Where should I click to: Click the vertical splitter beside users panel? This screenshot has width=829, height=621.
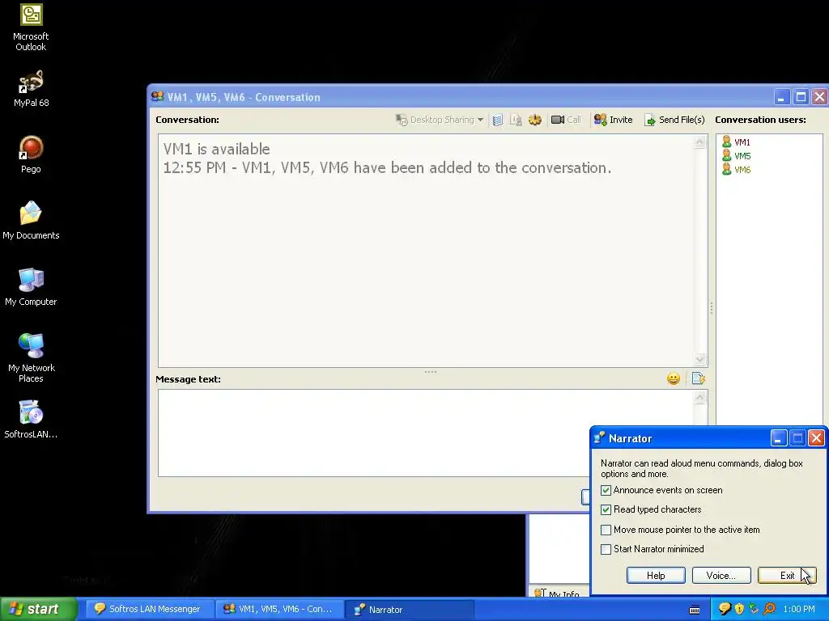pyautogui.click(x=712, y=308)
